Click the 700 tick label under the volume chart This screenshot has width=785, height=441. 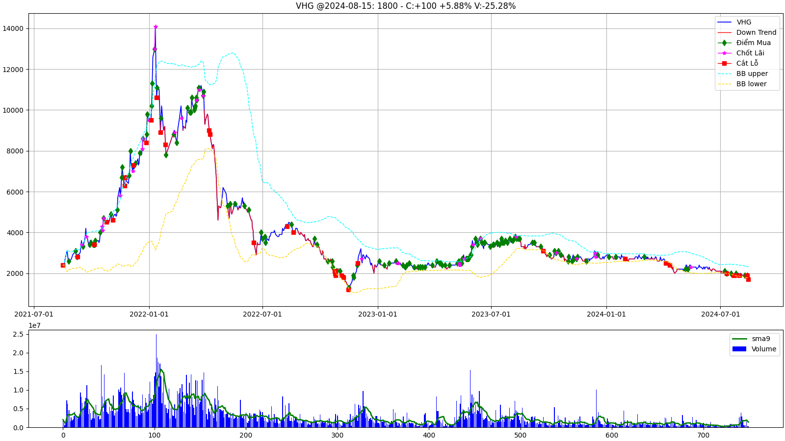(703, 435)
